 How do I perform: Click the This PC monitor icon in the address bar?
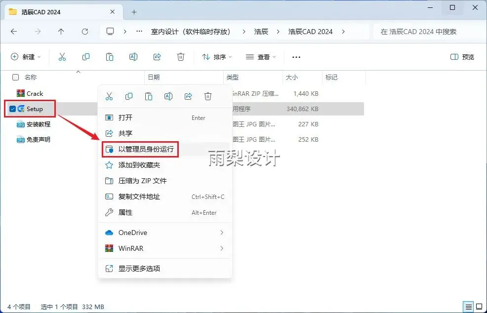click(x=110, y=32)
